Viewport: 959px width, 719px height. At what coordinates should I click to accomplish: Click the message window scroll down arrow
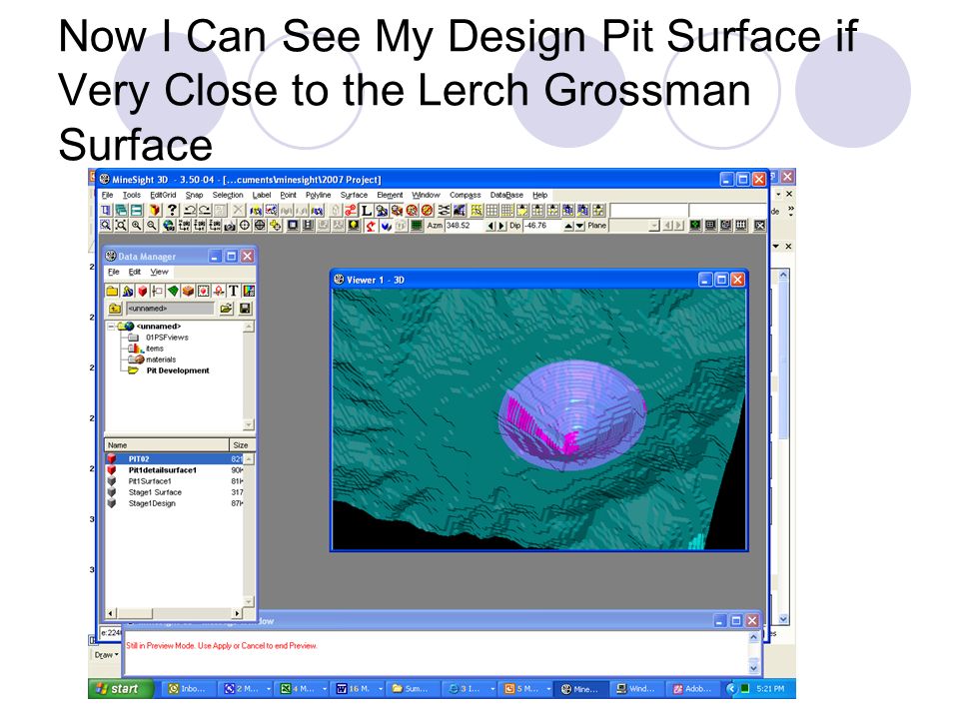click(753, 668)
